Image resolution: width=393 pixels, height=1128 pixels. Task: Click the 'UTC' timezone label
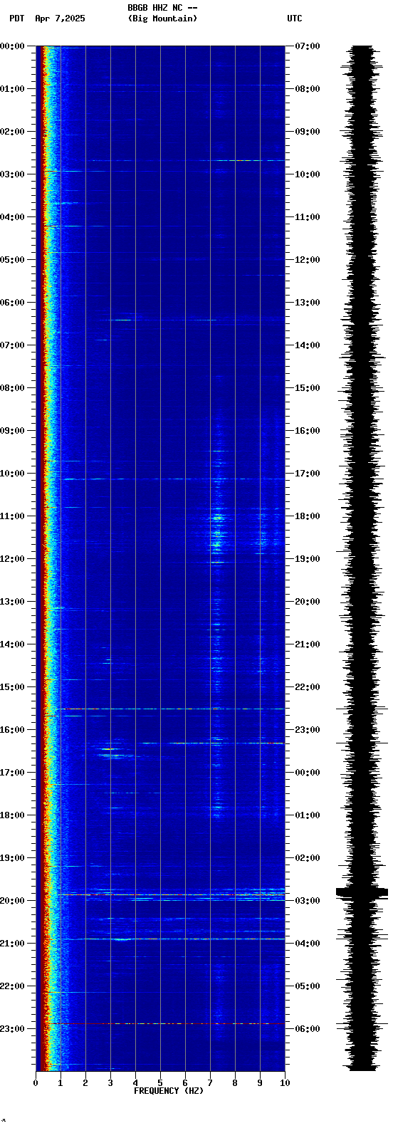tap(295, 19)
